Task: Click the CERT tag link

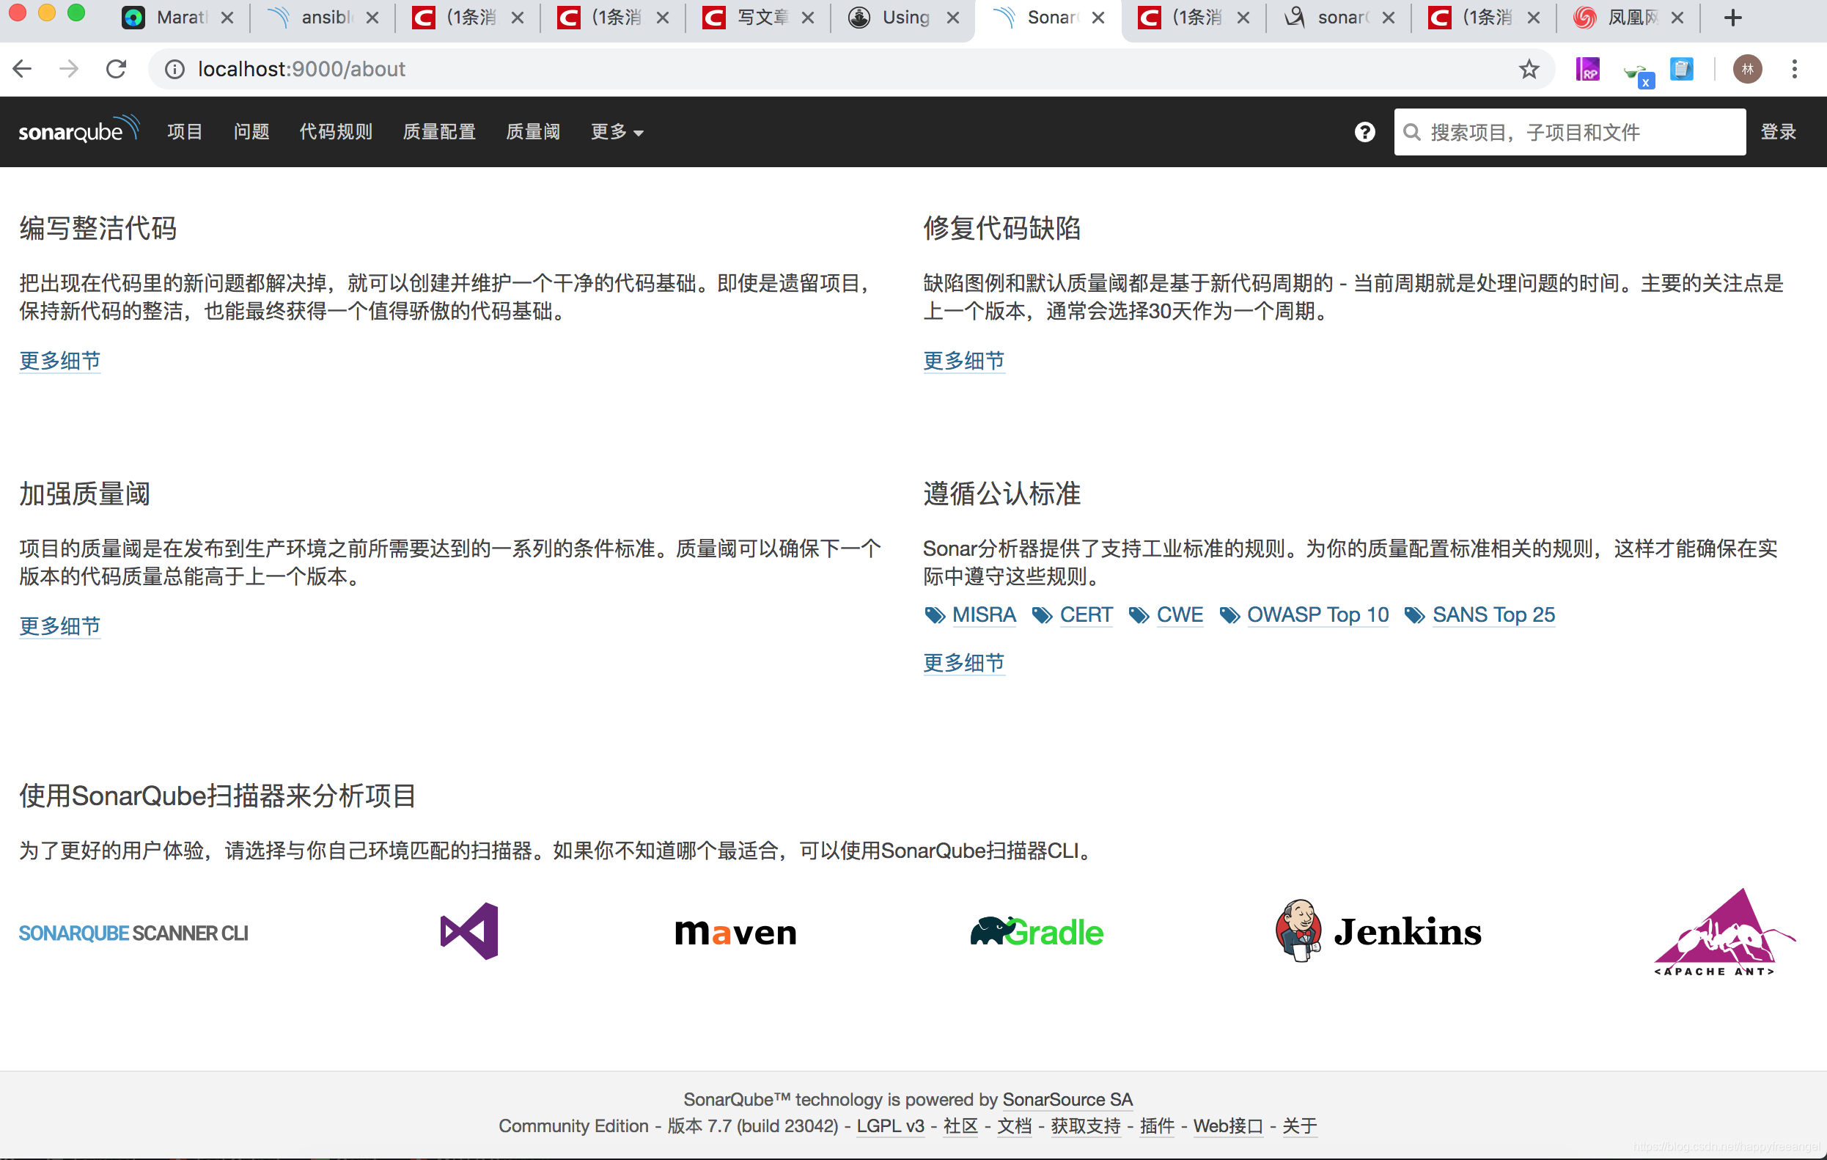Action: [1086, 614]
